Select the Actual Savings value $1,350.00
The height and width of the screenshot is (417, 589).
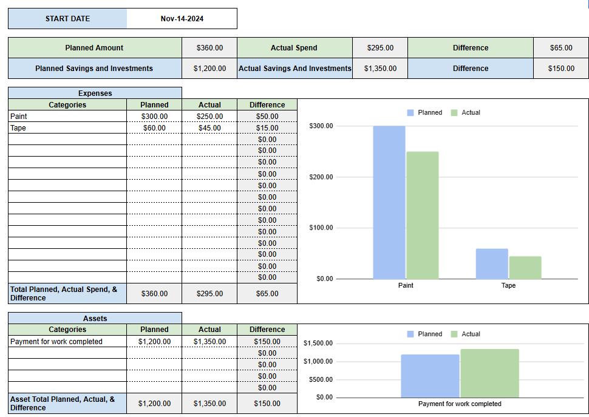(x=380, y=68)
